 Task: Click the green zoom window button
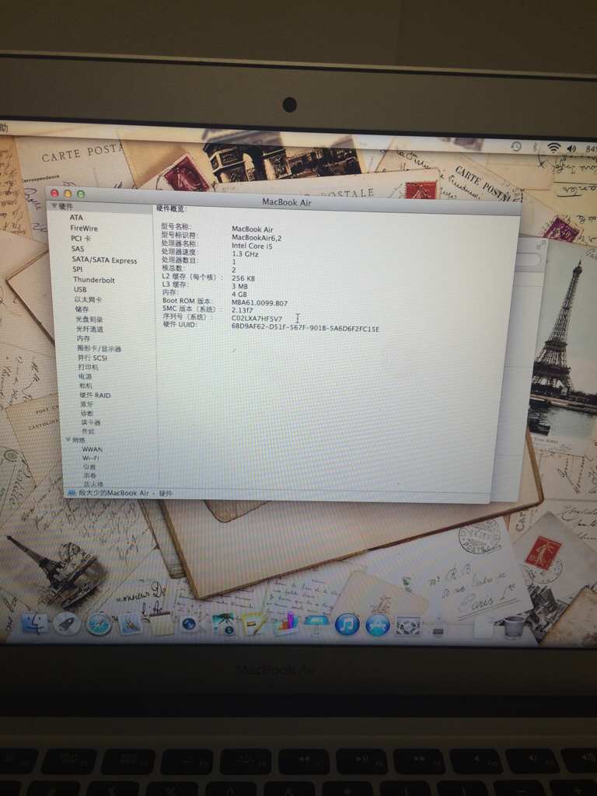[x=81, y=194]
